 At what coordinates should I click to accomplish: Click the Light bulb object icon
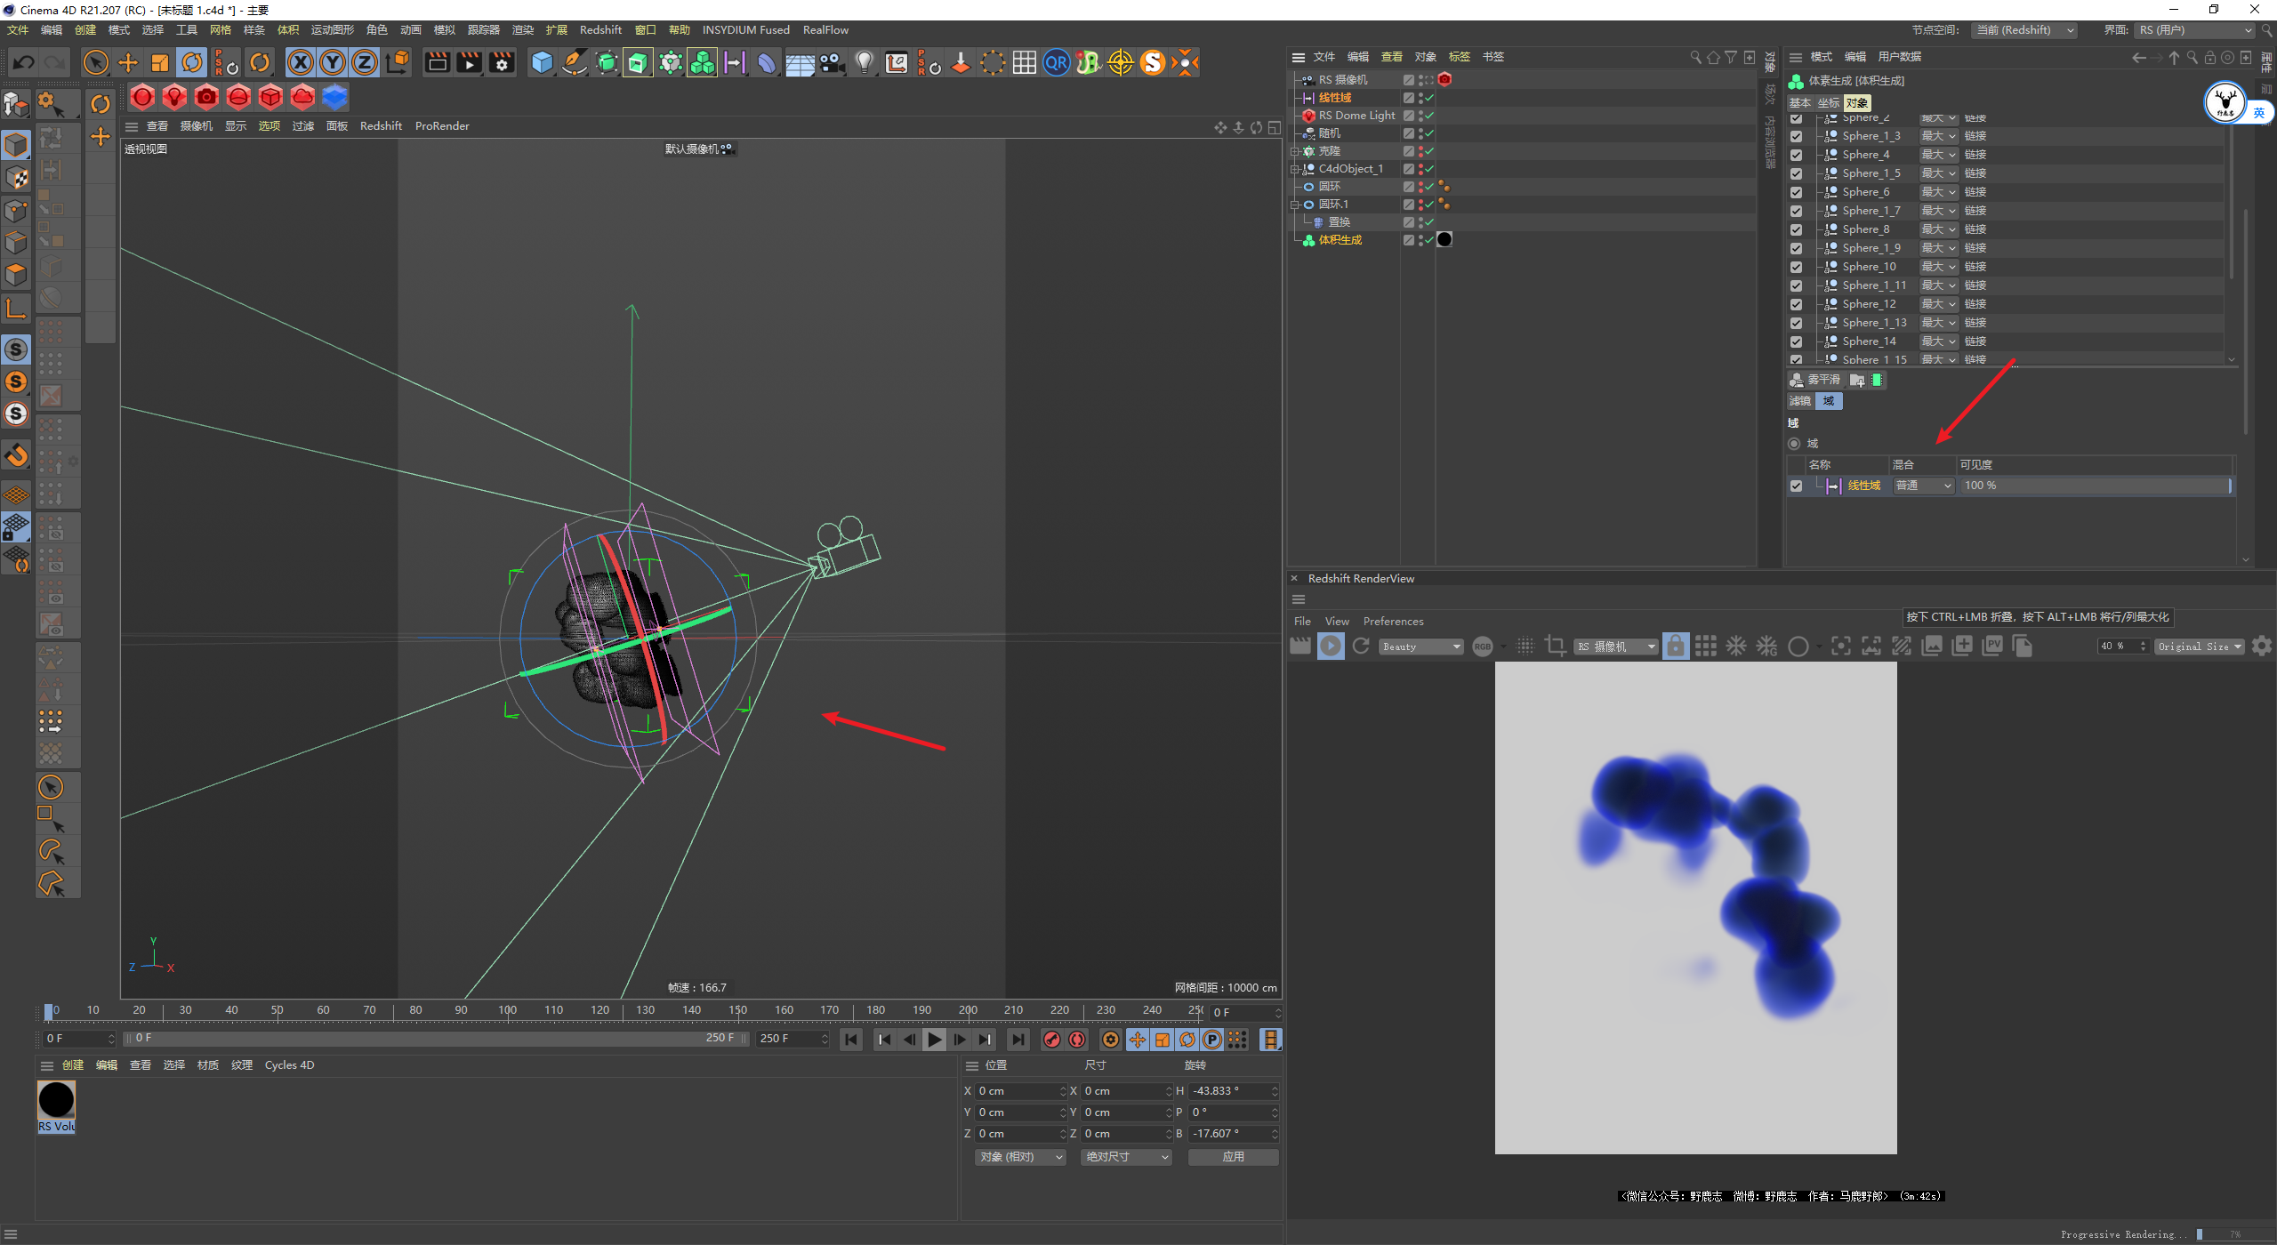864,62
